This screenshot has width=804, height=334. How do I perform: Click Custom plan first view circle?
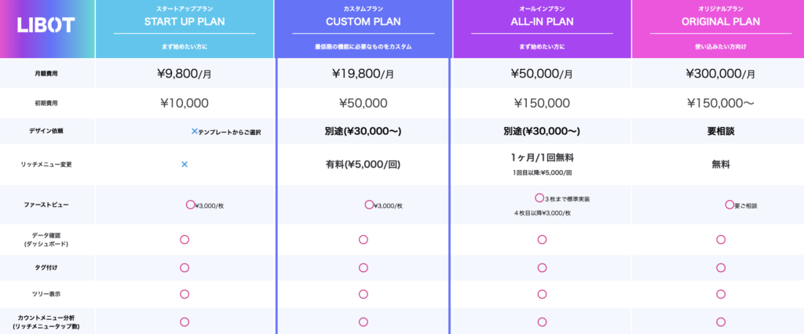coord(368,204)
